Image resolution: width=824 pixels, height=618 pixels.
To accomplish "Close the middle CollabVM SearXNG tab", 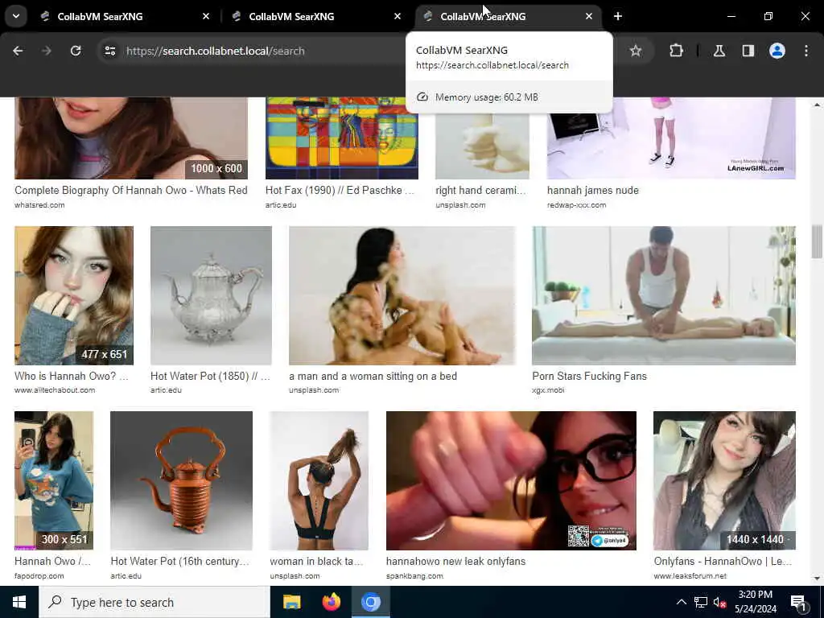I will pyautogui.click(x=398, y=16).
